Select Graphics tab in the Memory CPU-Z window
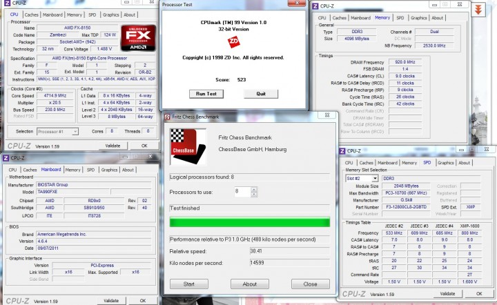Viewport: 497px width, 305px height. click(419, 18)
